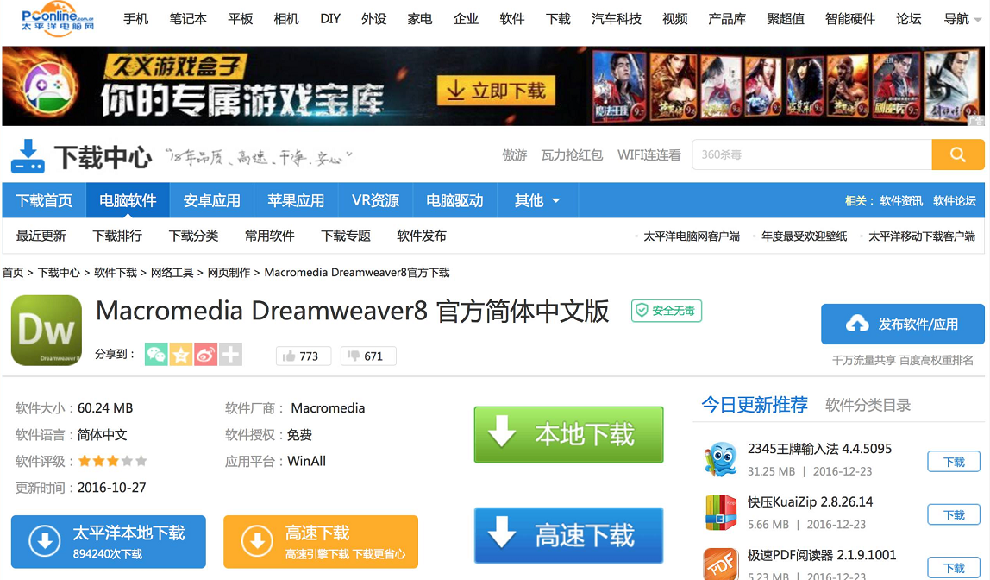Select the 今日更新推荐 sidebar tab

coord(755,404)
